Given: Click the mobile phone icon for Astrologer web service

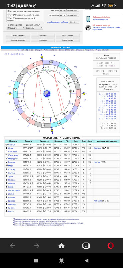Looking at the screenshot, I should (88, 19).
